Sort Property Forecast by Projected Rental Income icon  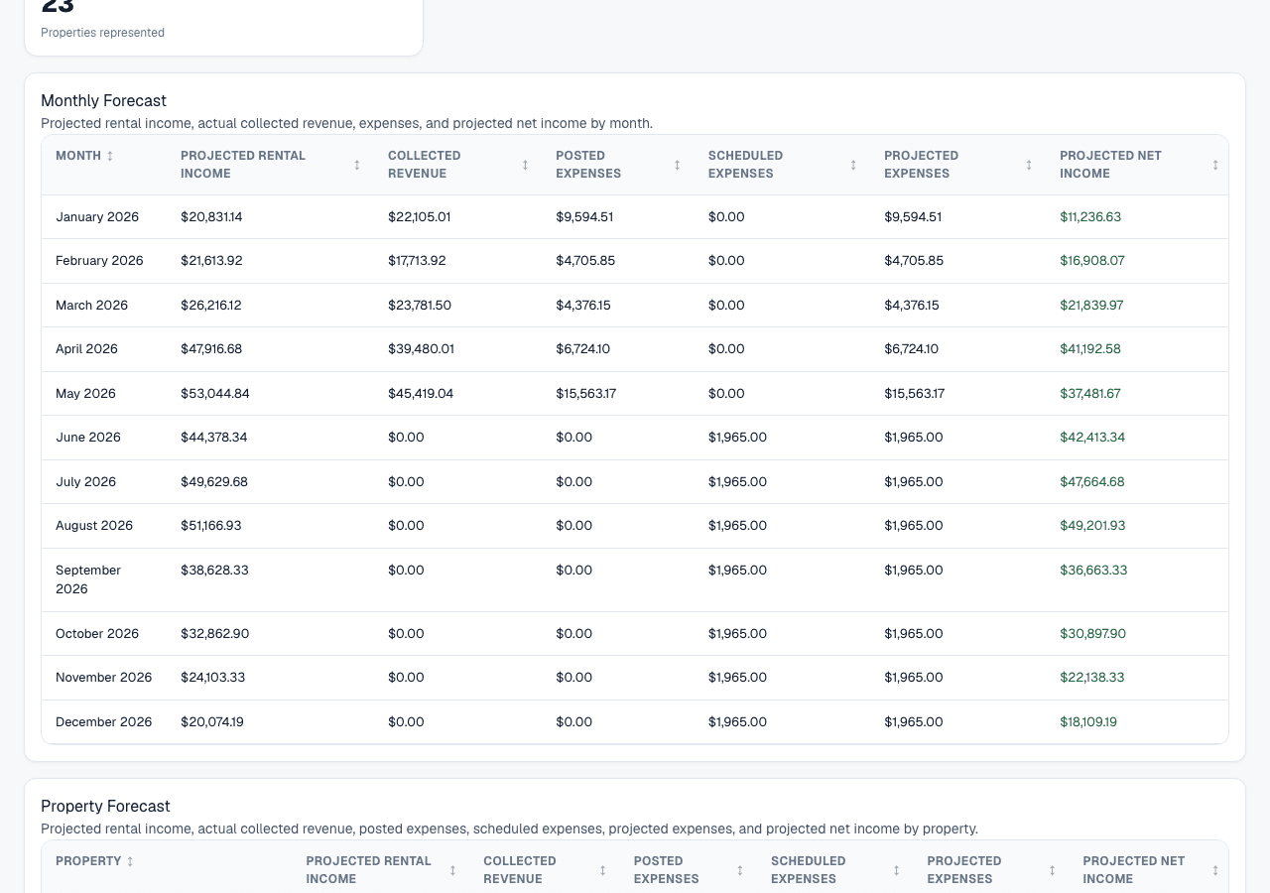[452, 870]
